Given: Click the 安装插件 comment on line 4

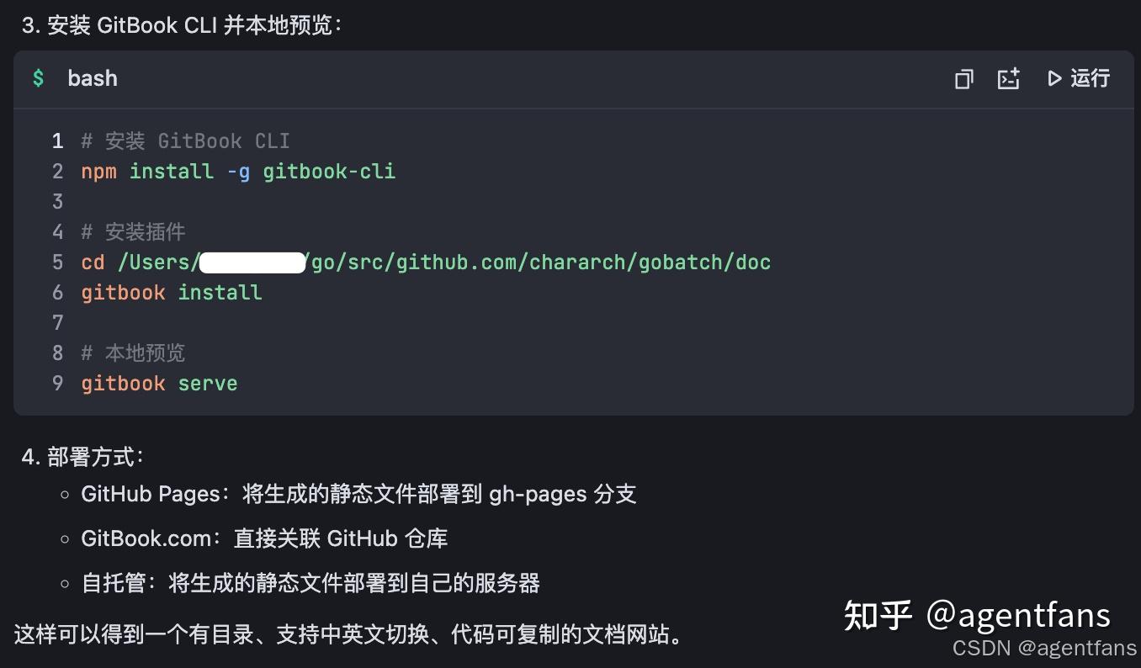Looking at the screenshot, I should click(133, 231).
